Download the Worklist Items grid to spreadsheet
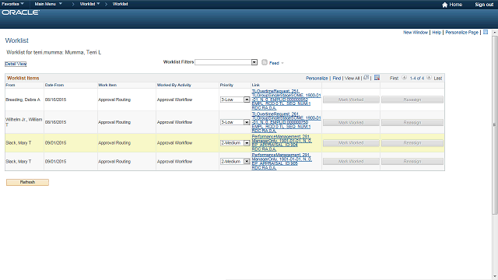 tap(377, 78)
